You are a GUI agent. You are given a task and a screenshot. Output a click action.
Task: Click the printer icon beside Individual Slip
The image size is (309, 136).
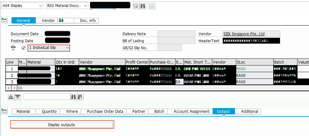click(13, 48)
